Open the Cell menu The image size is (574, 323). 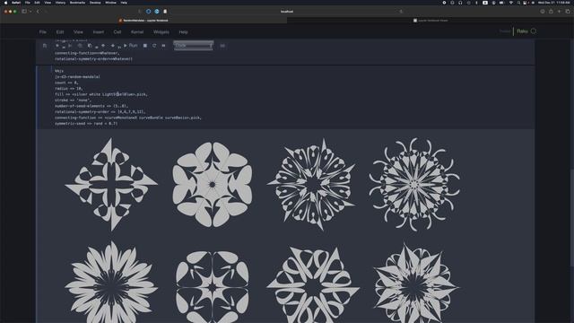pos(117,32)
